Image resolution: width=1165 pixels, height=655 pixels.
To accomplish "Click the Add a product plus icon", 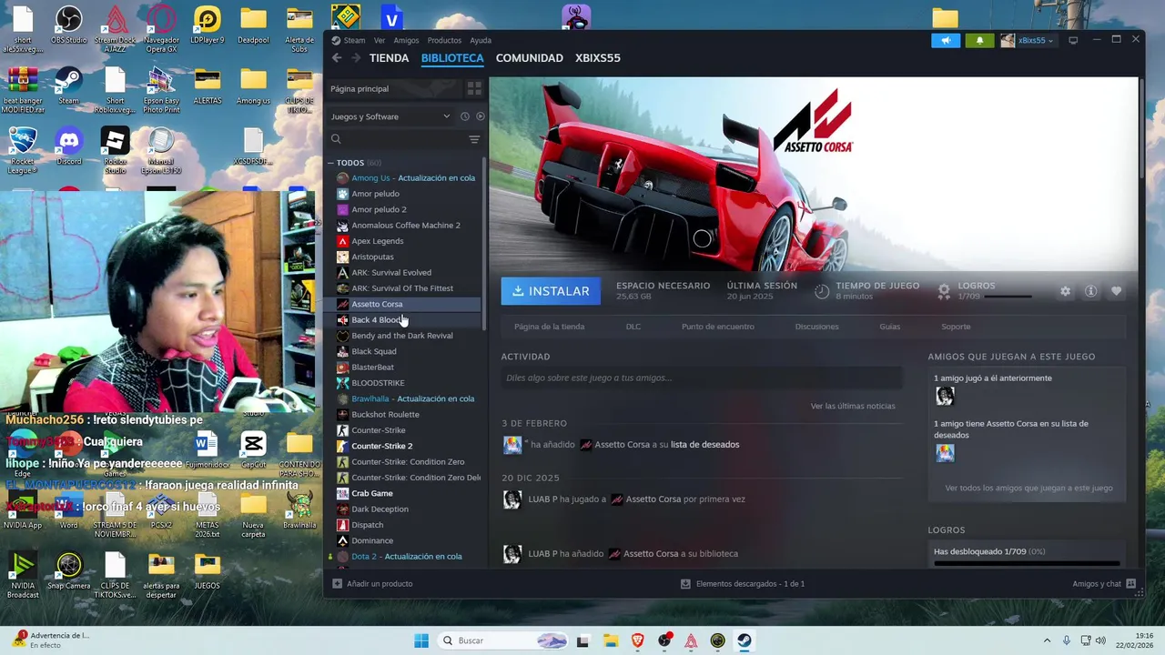I will [x=337, y=583].
